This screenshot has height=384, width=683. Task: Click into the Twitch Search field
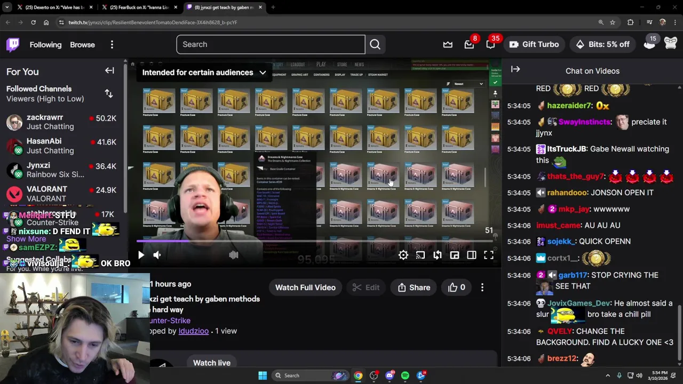point(271,44)
